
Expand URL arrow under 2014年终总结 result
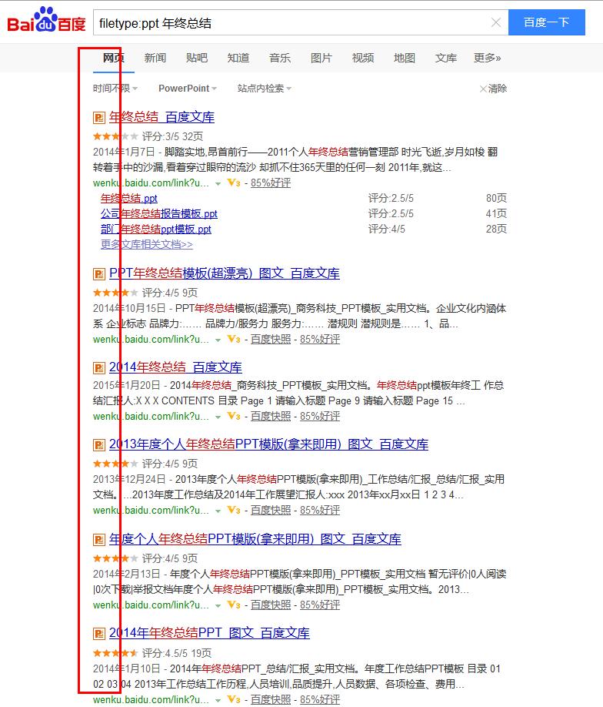(x=218, y=417)
